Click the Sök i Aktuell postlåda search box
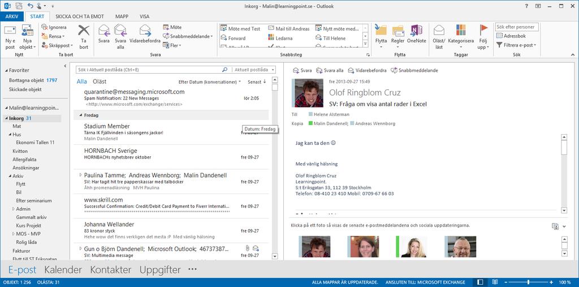This screenshot has height=287, width=579. pyautogui.click(x=149, y=70)
